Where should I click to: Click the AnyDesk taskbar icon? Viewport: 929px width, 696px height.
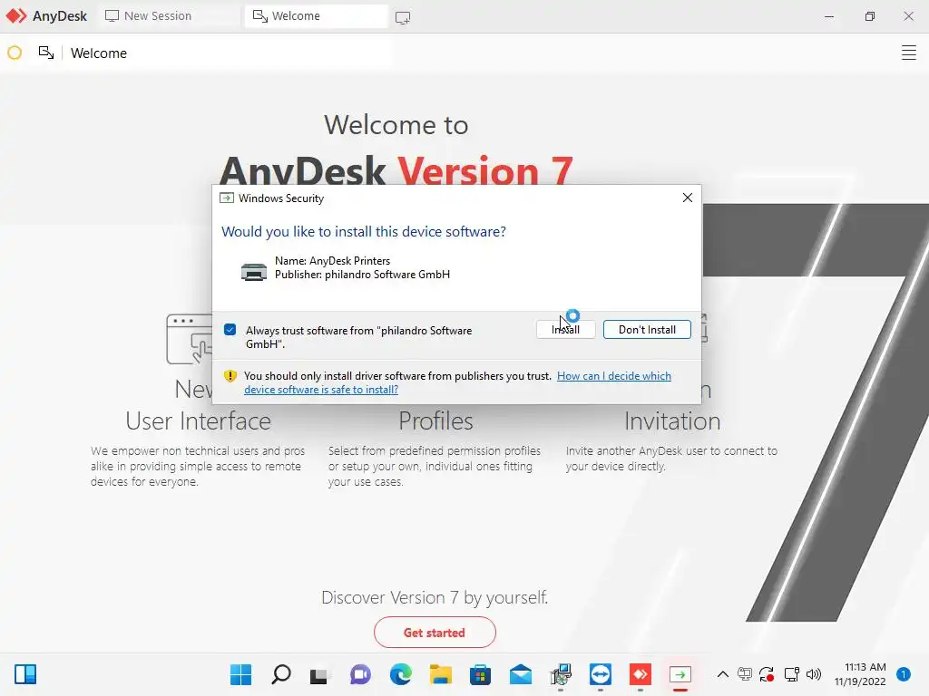(x=641, y=674)
